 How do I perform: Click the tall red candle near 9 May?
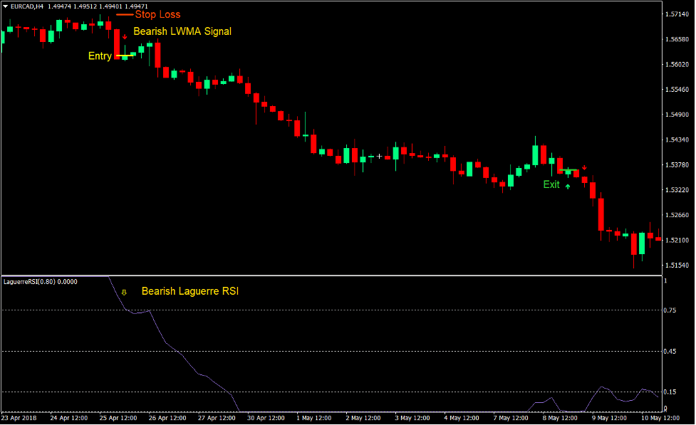click(602, 214)
